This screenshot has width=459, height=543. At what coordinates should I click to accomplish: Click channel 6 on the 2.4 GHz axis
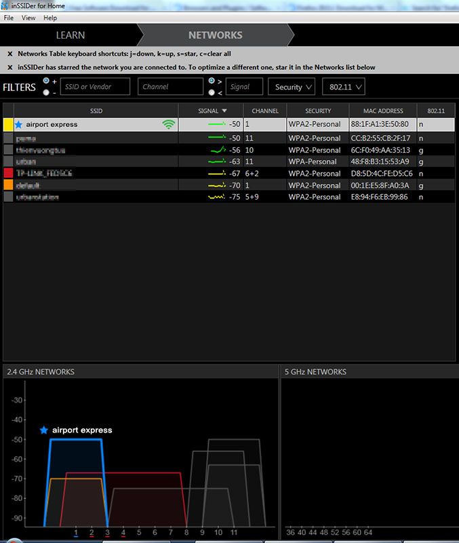(155, 532)
